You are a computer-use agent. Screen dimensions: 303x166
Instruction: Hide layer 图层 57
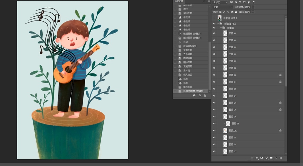pyautogui.click(x=214, y=151)
